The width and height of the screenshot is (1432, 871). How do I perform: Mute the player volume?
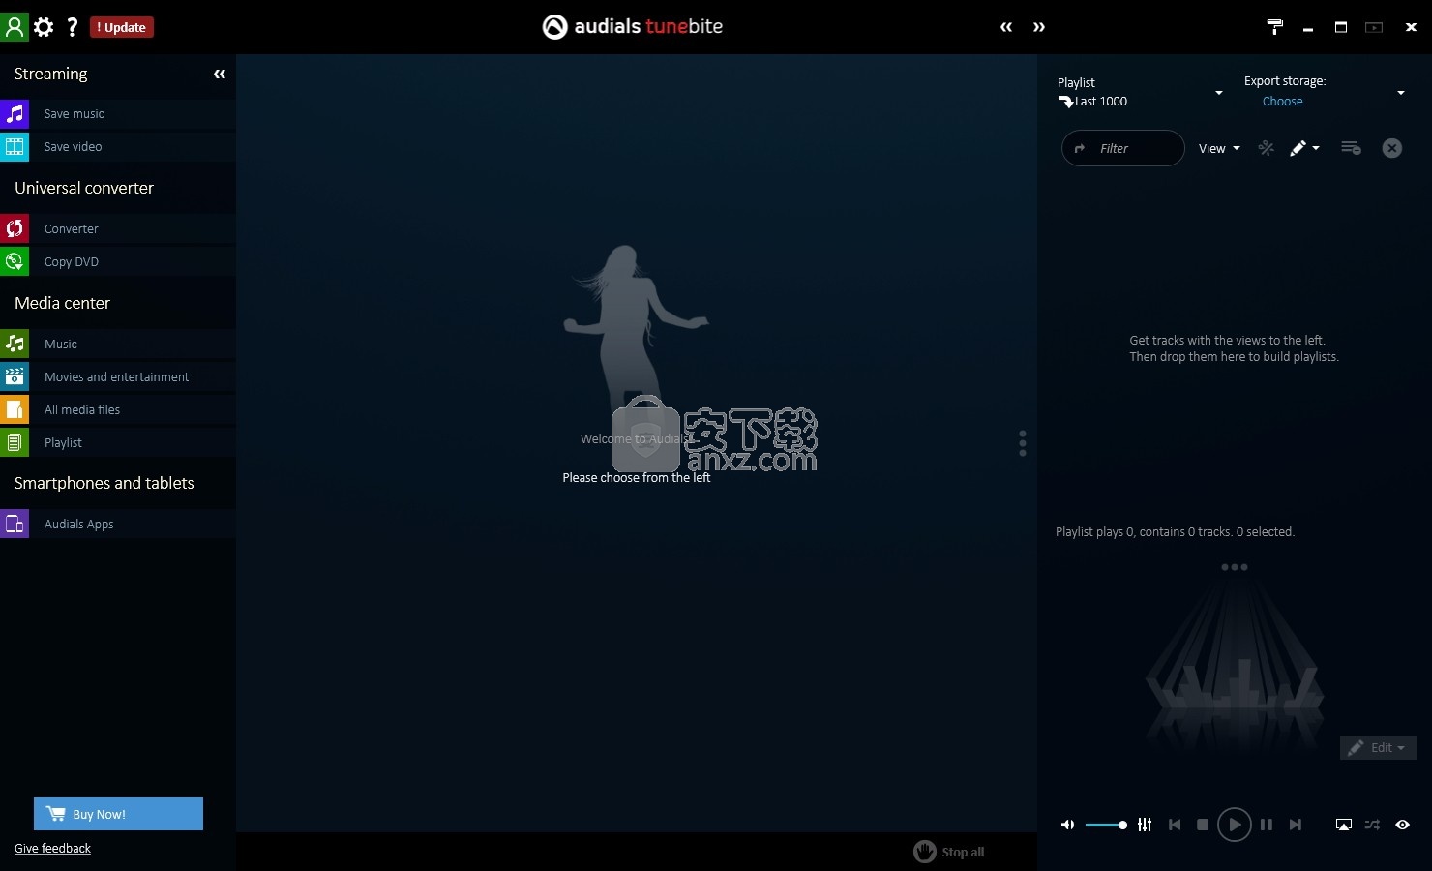coord(1067,825)
